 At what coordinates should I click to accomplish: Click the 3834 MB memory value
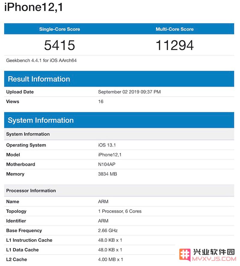[107, 174]
